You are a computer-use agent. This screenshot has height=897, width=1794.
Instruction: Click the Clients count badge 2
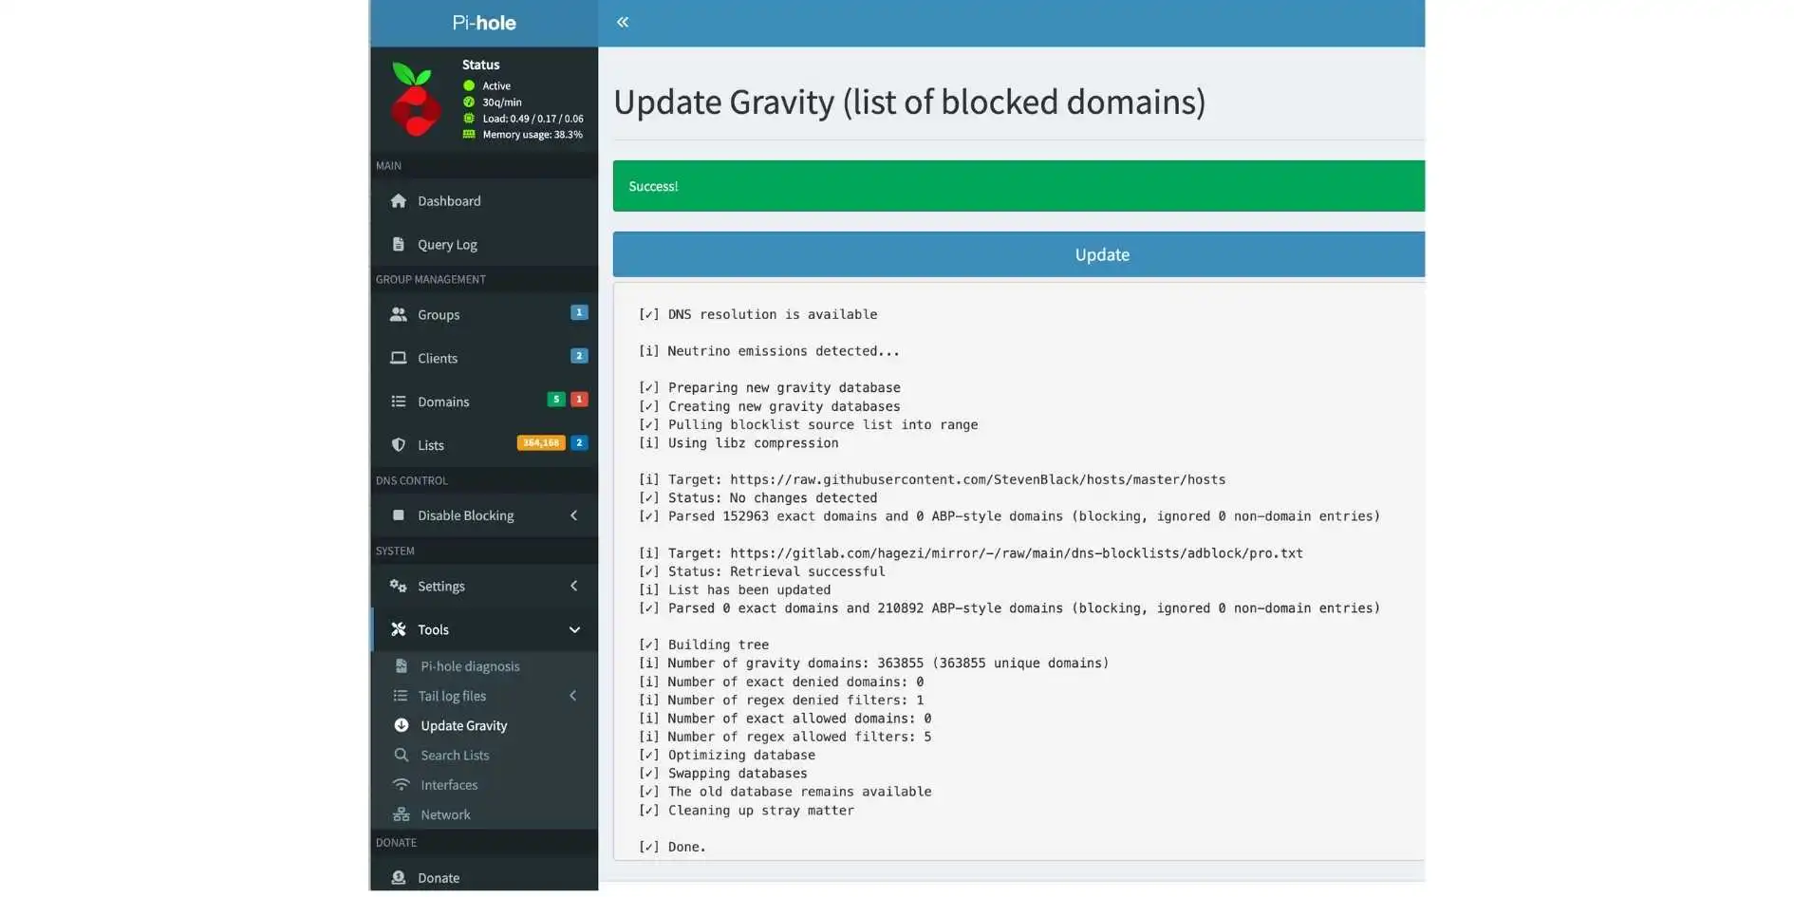point(579,356)
